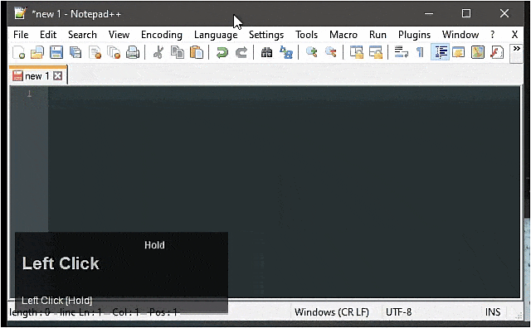This screenshot has height=328, width=531.
Task: Click UTF-8 encoding in status bar
Action: coord(398,311)
